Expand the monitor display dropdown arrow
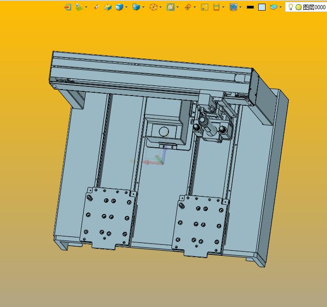The image size is (327, 307). [x=241, y=7]
